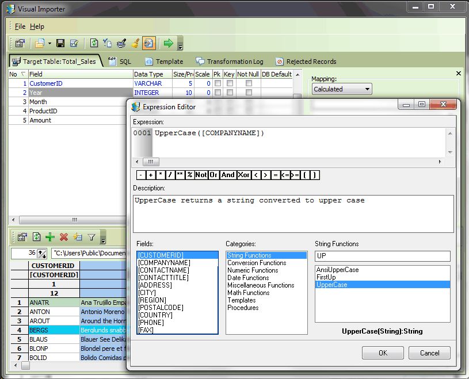Open the lower toolbar overflow options arrow
Screen dimensions: 469x379
[103, 240]
